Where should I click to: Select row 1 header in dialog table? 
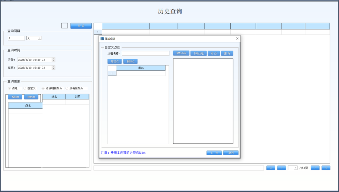tap(112, 73)
